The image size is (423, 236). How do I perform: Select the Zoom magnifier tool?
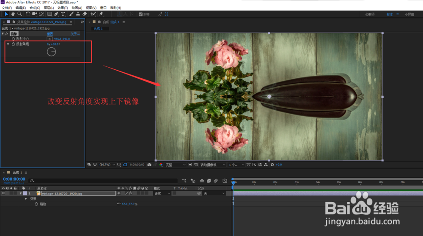pyautogui.click(x=19, y=14)
